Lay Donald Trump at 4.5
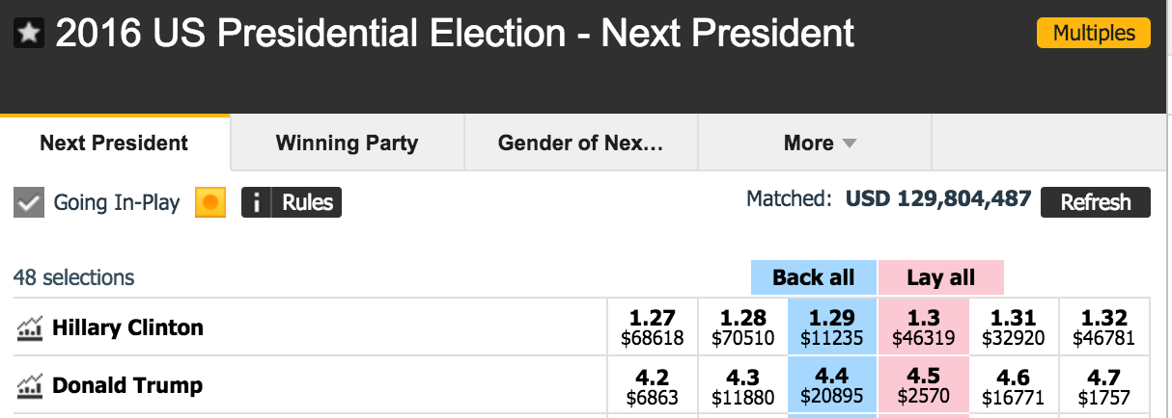The height and width of the screenshot is (418, 1172). coord(923,385)
